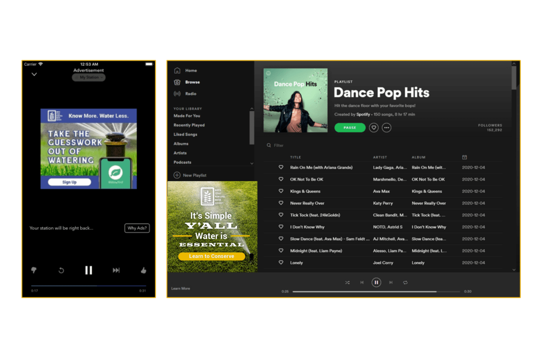Like the song Slow Dance
Viewport: 538px width, 358px height.
(x=281, y=239)
